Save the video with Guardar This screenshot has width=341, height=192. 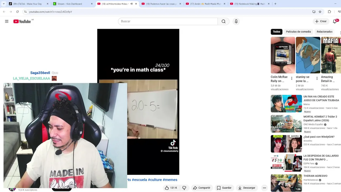point(224,188)
